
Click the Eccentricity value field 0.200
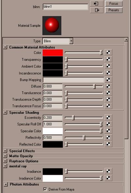point(53,118)
